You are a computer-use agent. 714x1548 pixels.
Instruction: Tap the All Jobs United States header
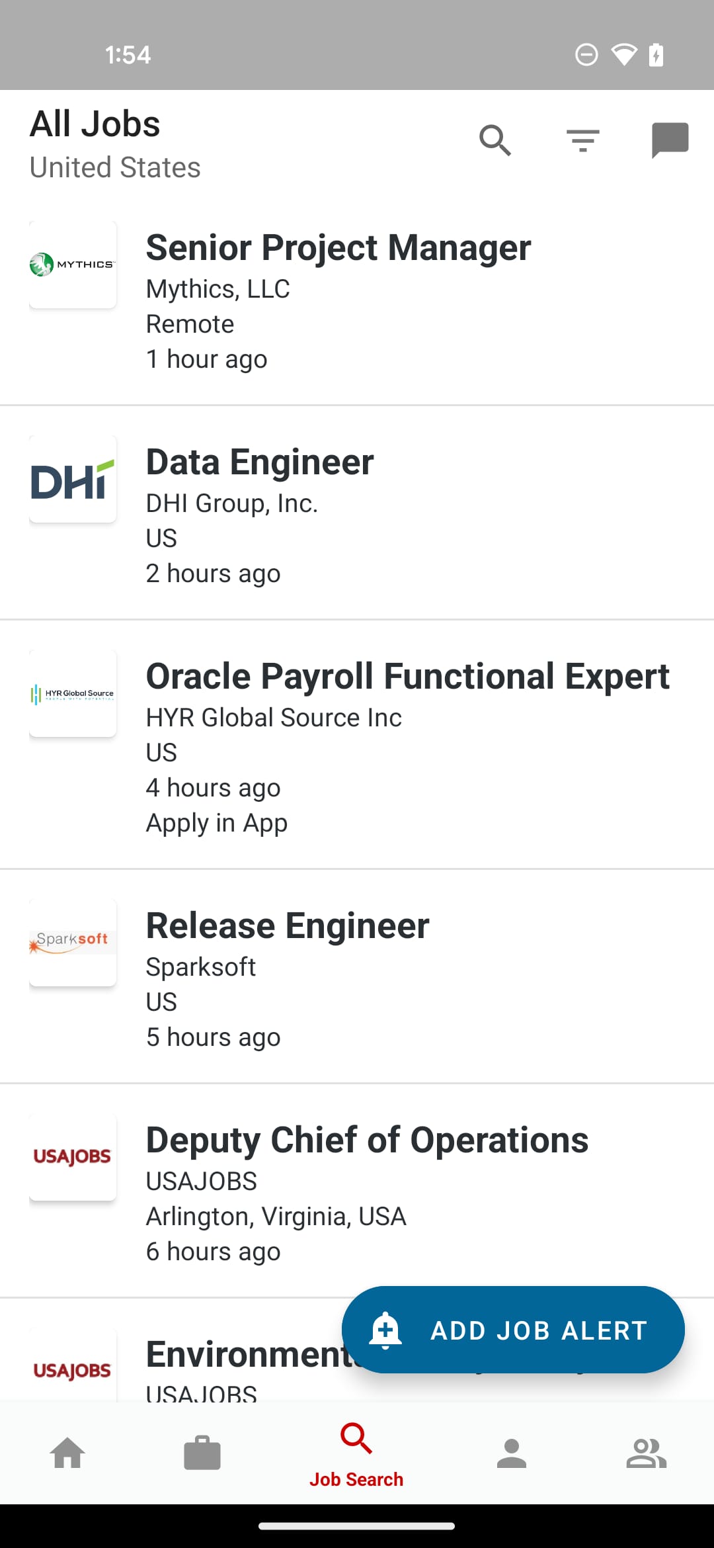click(x=115, y=144)
